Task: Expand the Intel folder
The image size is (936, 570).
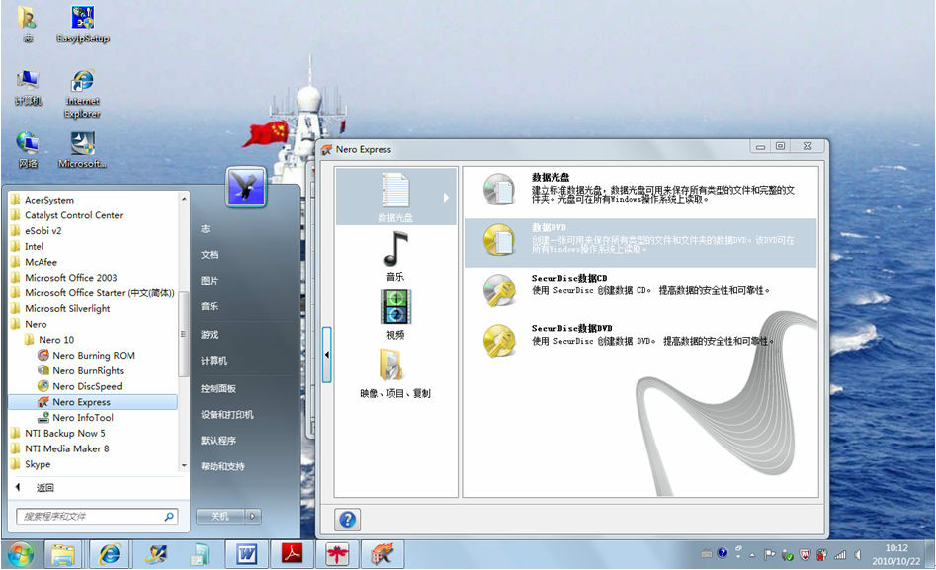Action: click(34, 247)
